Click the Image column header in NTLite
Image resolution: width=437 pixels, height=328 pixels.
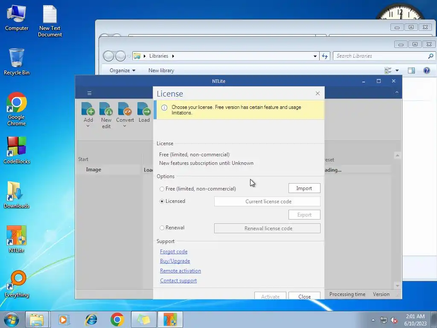(x=93, y=170)
